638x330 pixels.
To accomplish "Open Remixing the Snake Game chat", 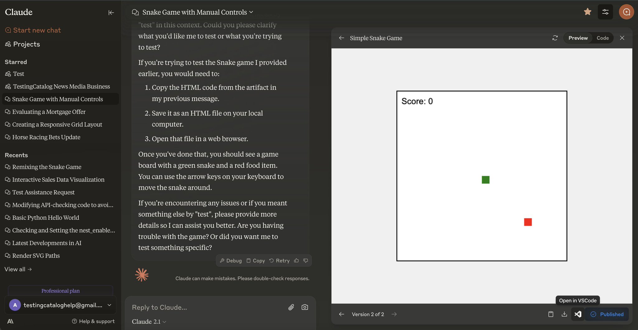I will (60, 167).
